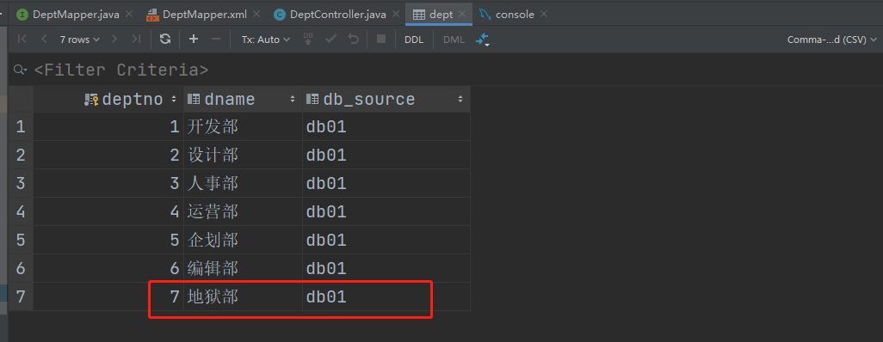Viewport: 883px width, 342px height.
Task: Go to the next page arrow
Action: pos(114,39)
